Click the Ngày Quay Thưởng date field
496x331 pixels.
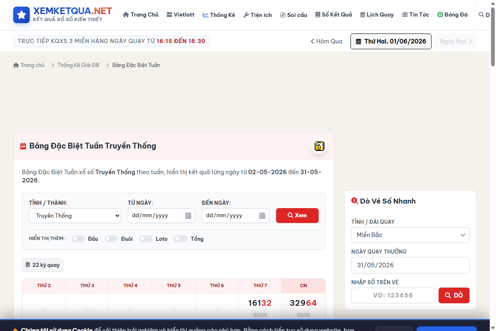tap(410, 265)
